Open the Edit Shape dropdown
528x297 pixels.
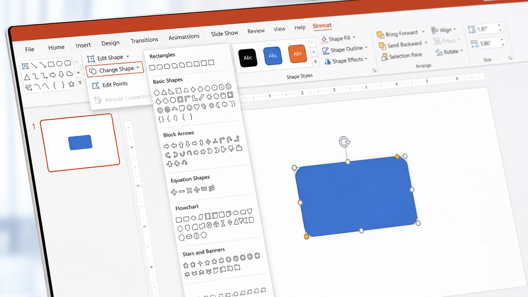point(108,58)
